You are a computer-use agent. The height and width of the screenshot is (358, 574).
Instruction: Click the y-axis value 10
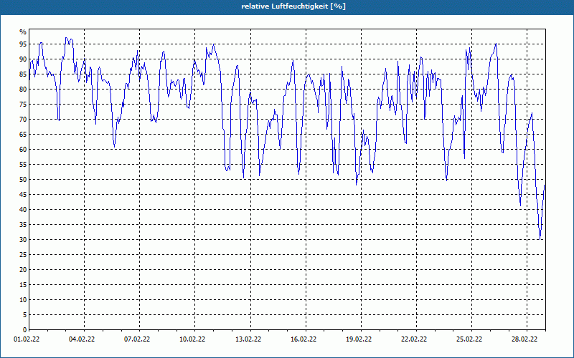pos(23,300)
